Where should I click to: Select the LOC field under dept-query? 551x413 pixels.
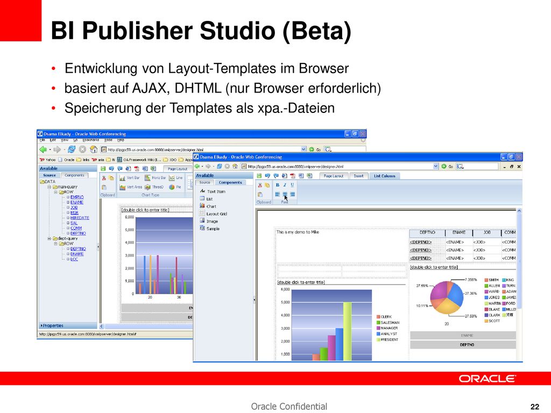[74, 260]
